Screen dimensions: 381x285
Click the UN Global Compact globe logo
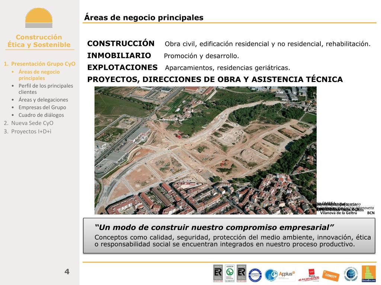[350, 274]
